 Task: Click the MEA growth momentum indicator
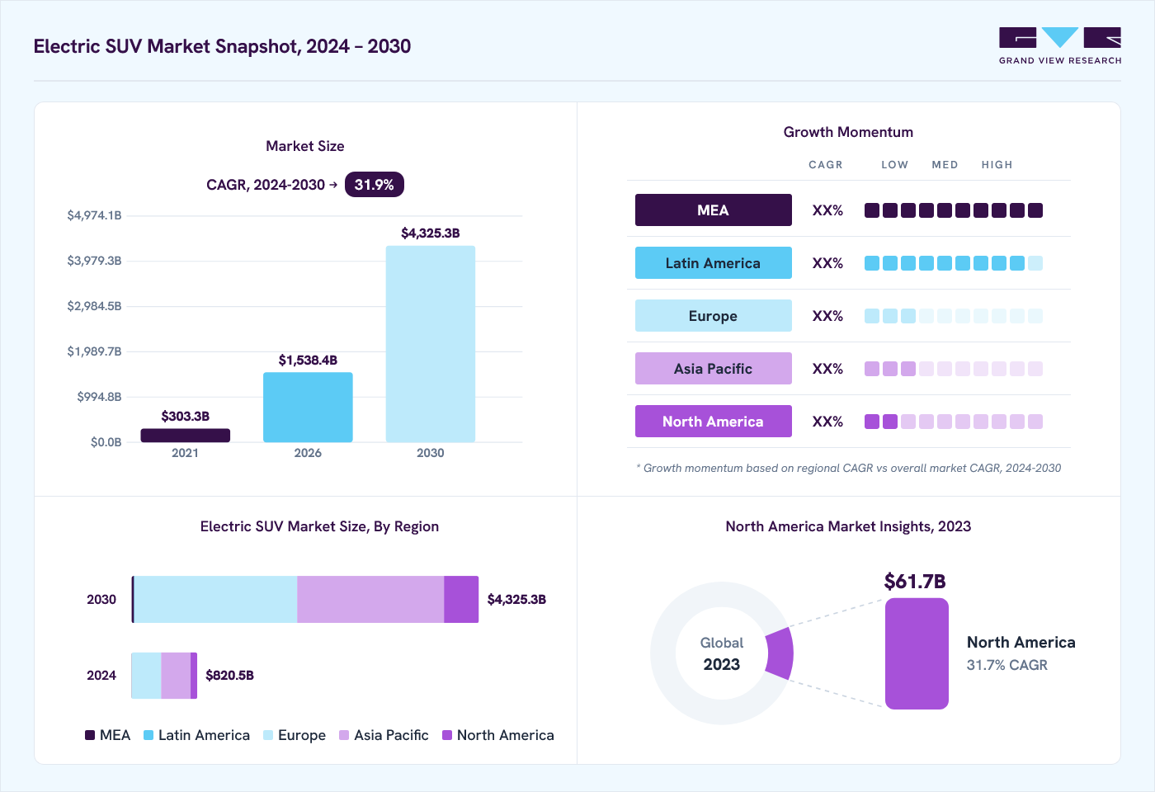pyautogui.click(x=954, y=210)
